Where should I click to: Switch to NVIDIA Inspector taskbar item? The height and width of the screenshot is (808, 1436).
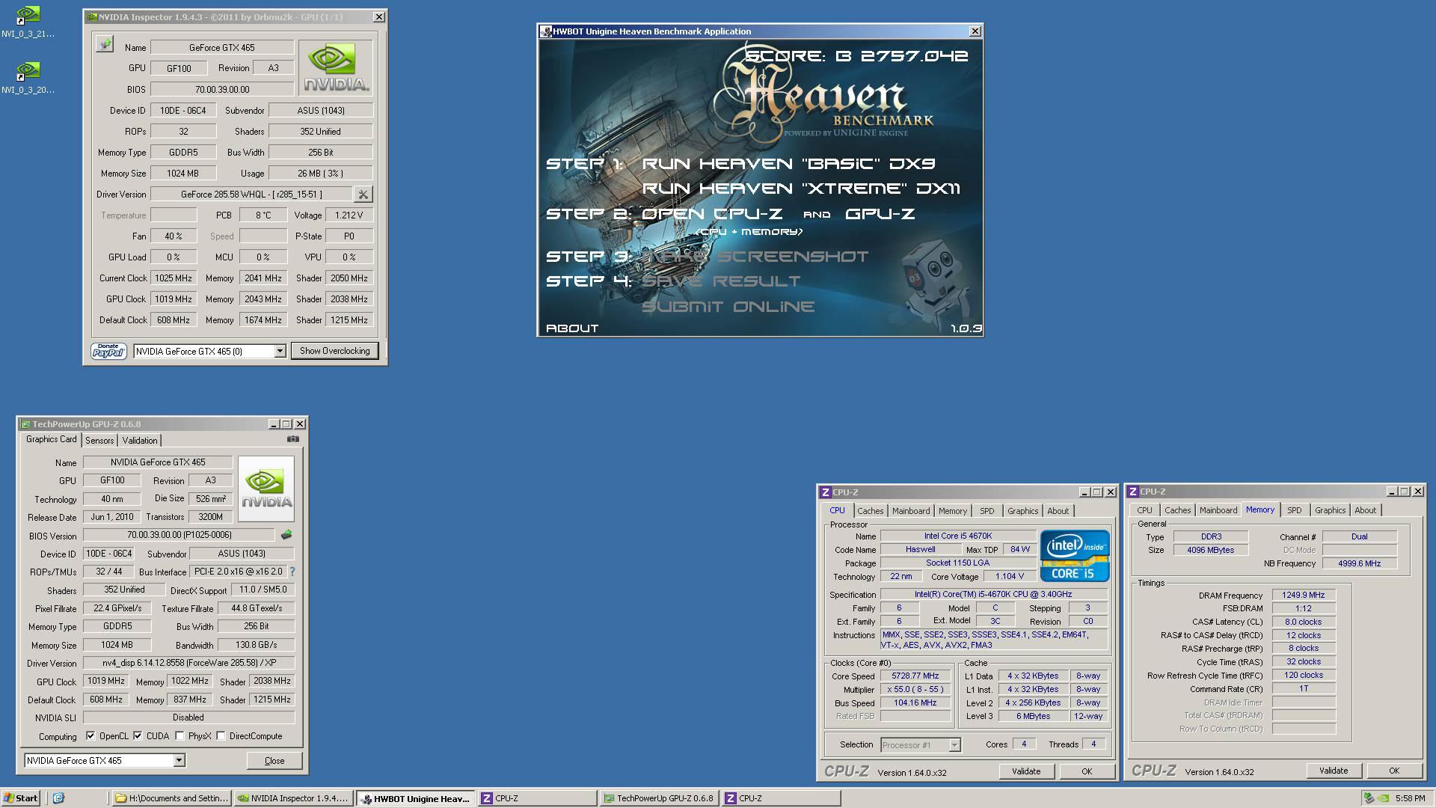click(x=293, y=798)
